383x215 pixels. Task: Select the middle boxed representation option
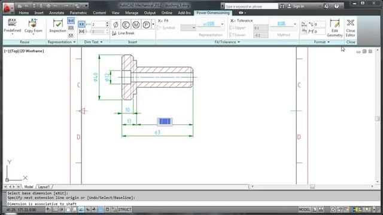click(71, 28)
